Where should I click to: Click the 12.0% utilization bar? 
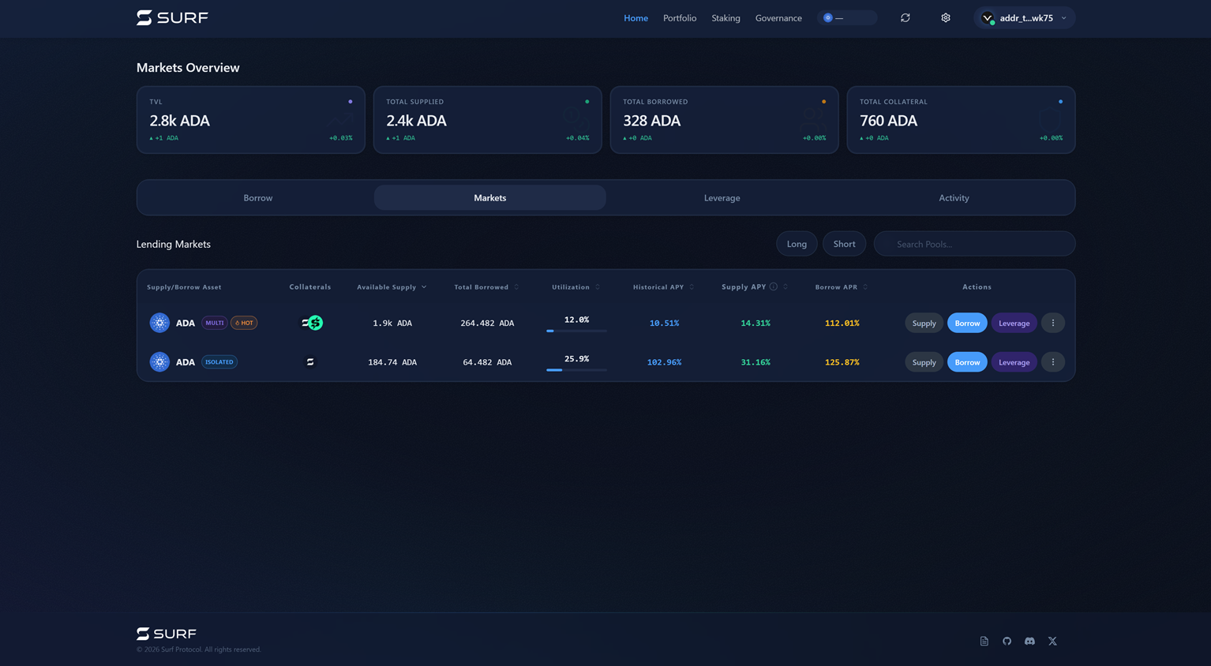(x=576, y=331)
